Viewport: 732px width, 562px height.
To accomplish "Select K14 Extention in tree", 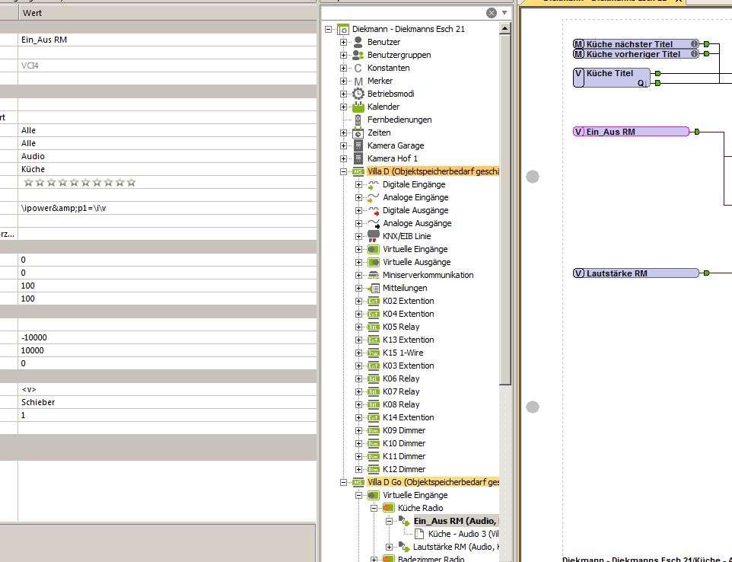I will (409, 417).
